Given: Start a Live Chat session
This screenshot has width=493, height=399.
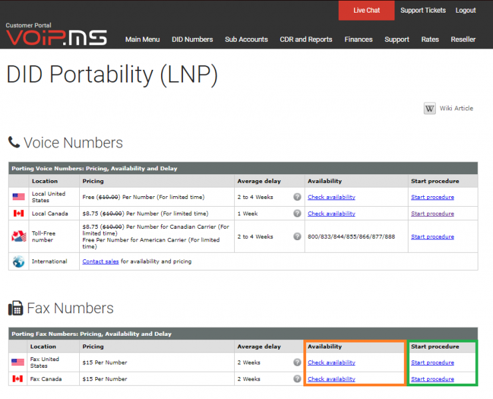Looking at the screenshot, I should coord(367,11).
